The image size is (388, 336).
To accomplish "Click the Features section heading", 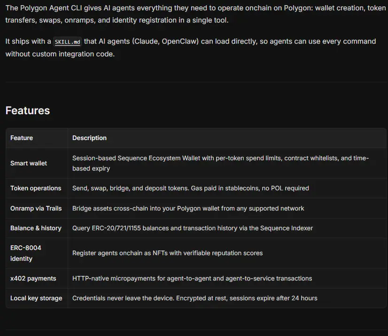I will pos(28,110).
